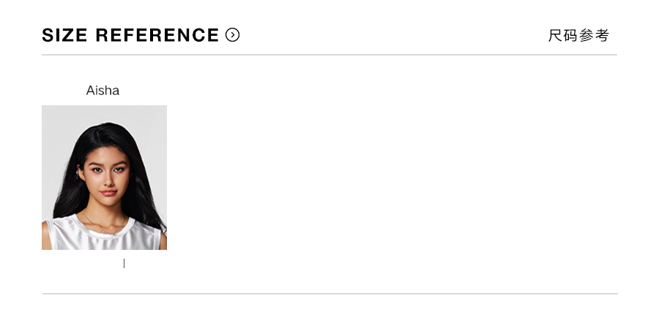Click the word REFERENCE in the heading
Image resolution: width=659 pixels, height=312 pixels.
pos(157,35)
